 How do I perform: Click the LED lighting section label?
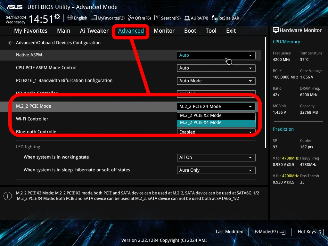pyautogui.click(x=28, y=147)
